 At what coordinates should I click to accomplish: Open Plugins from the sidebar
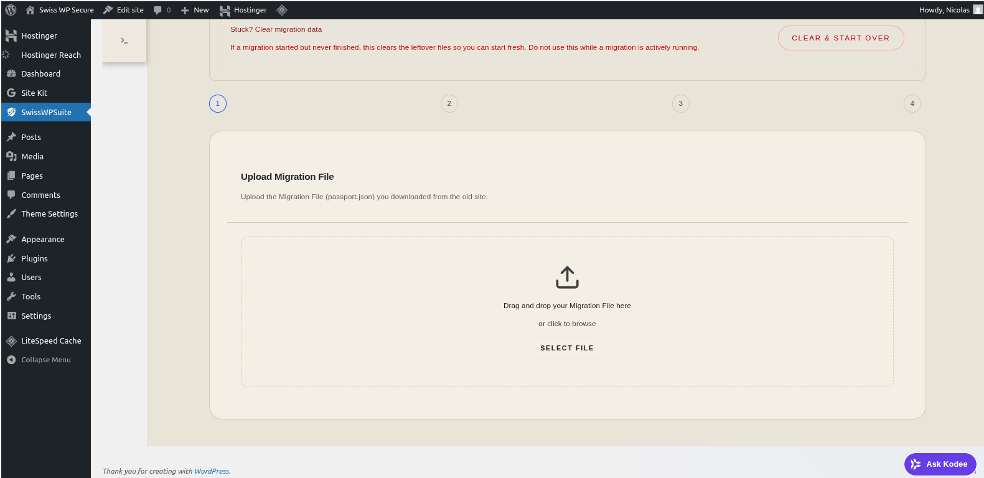click(34, 258)
